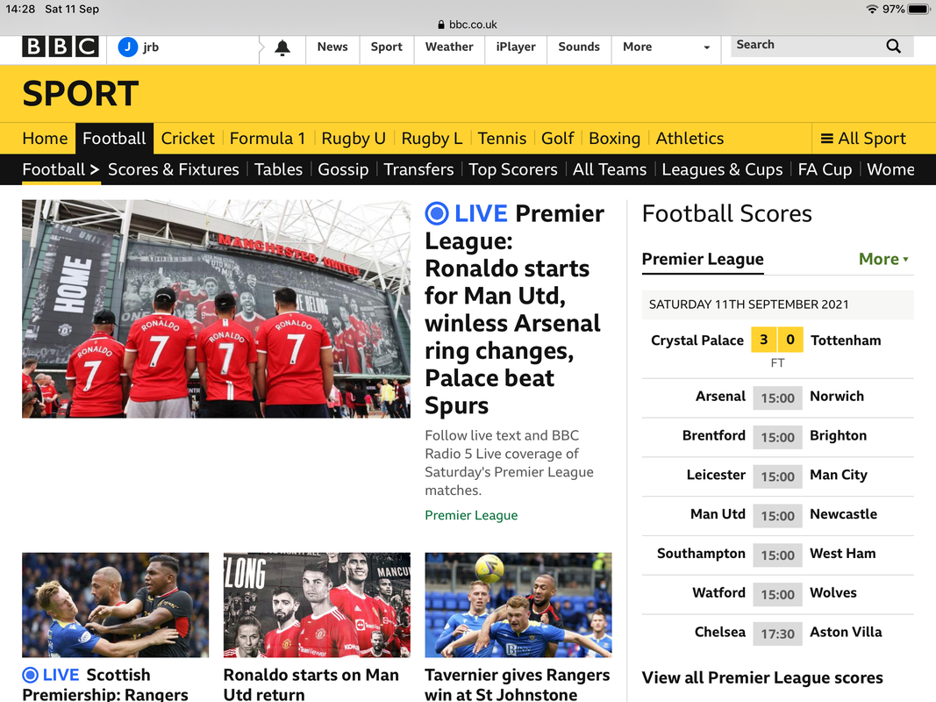Select the Football tab
936x702 pixels.
[x=114, y=139]
